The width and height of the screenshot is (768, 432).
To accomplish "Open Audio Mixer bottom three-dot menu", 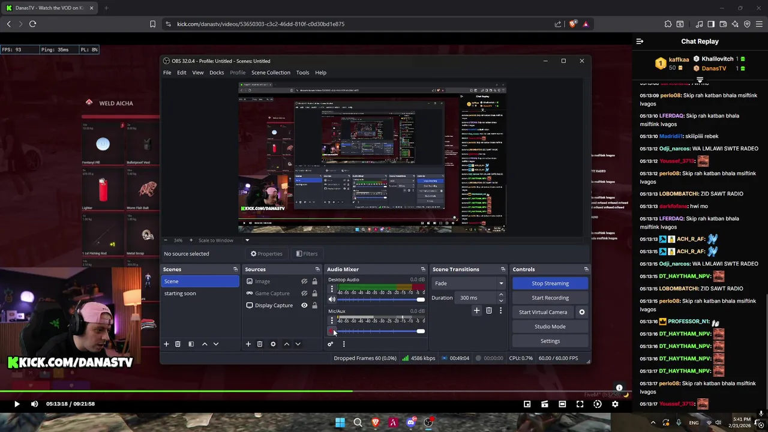I will click(344, 344).
